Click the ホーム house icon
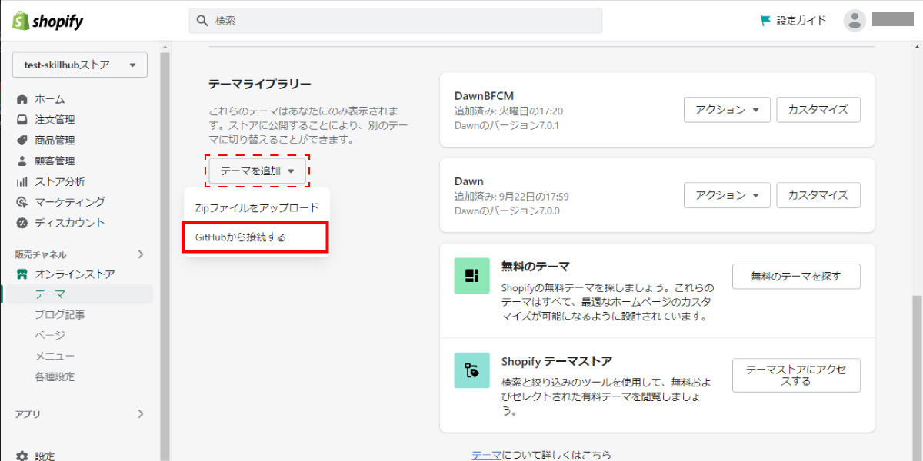 point(22,99)
